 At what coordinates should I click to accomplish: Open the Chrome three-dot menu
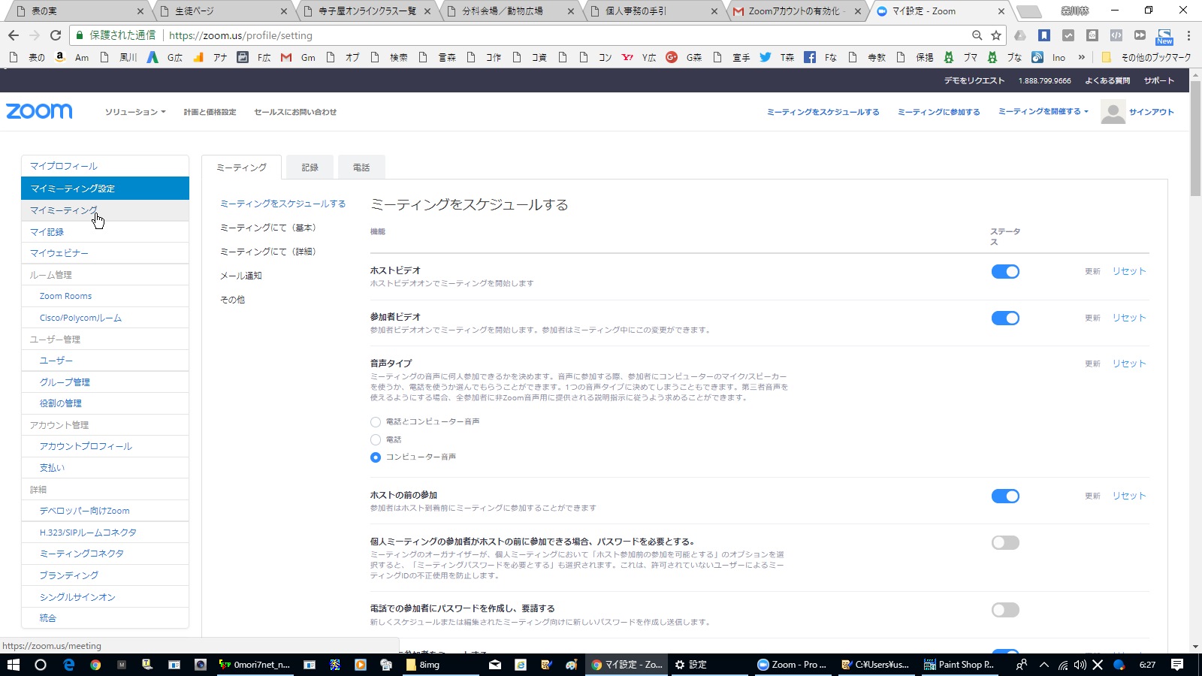click(x=1188, y=35)
